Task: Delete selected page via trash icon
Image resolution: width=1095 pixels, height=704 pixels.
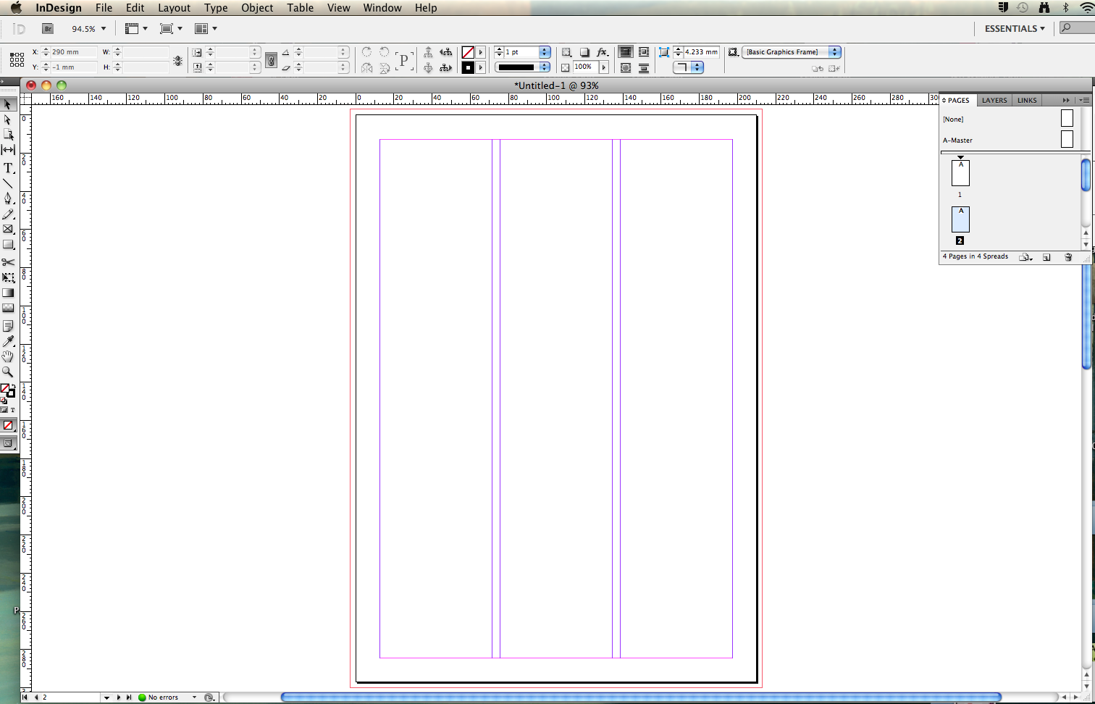Action: [1068, 257]
